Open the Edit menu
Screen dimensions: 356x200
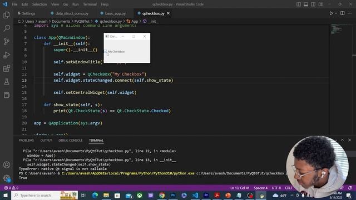pyautogui.click(x=24, y=4)
